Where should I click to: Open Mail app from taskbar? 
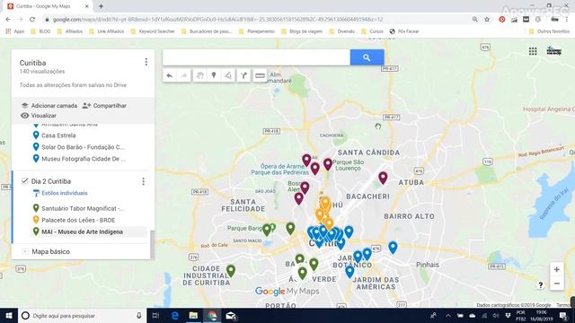tap(230, 316)
